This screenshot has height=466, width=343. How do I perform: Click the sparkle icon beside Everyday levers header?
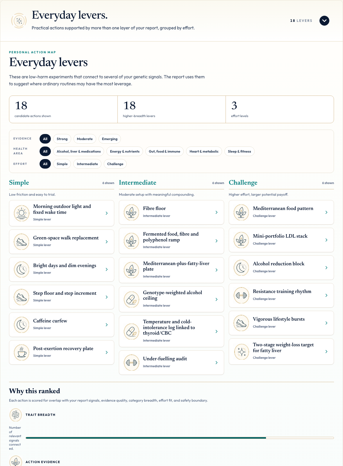[x=19, y=21]
